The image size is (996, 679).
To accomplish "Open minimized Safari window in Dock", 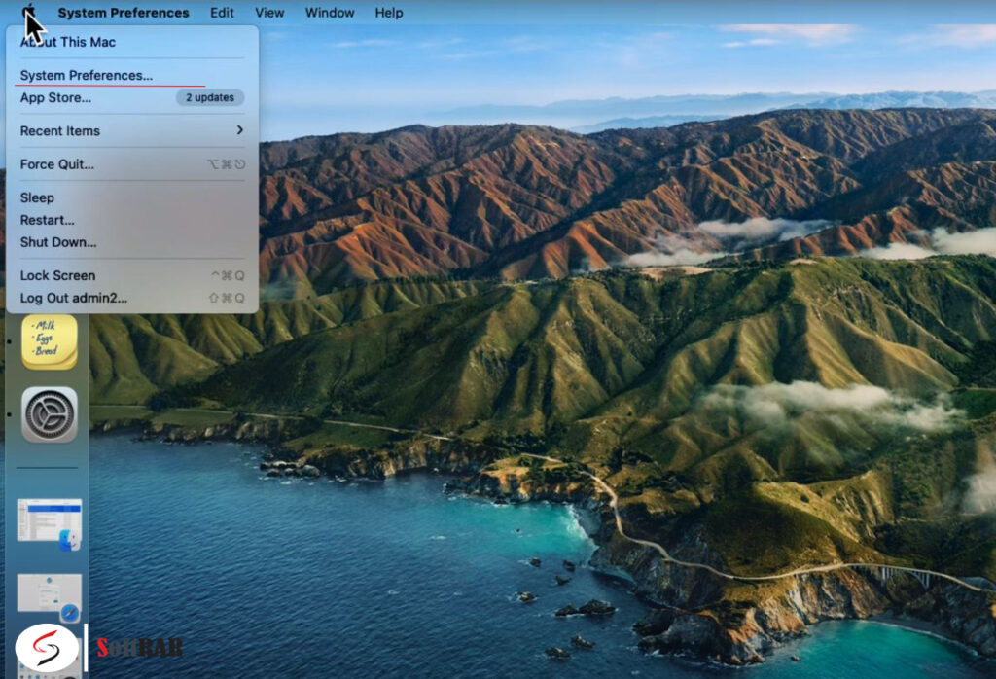I will click(x=50, y=597).
